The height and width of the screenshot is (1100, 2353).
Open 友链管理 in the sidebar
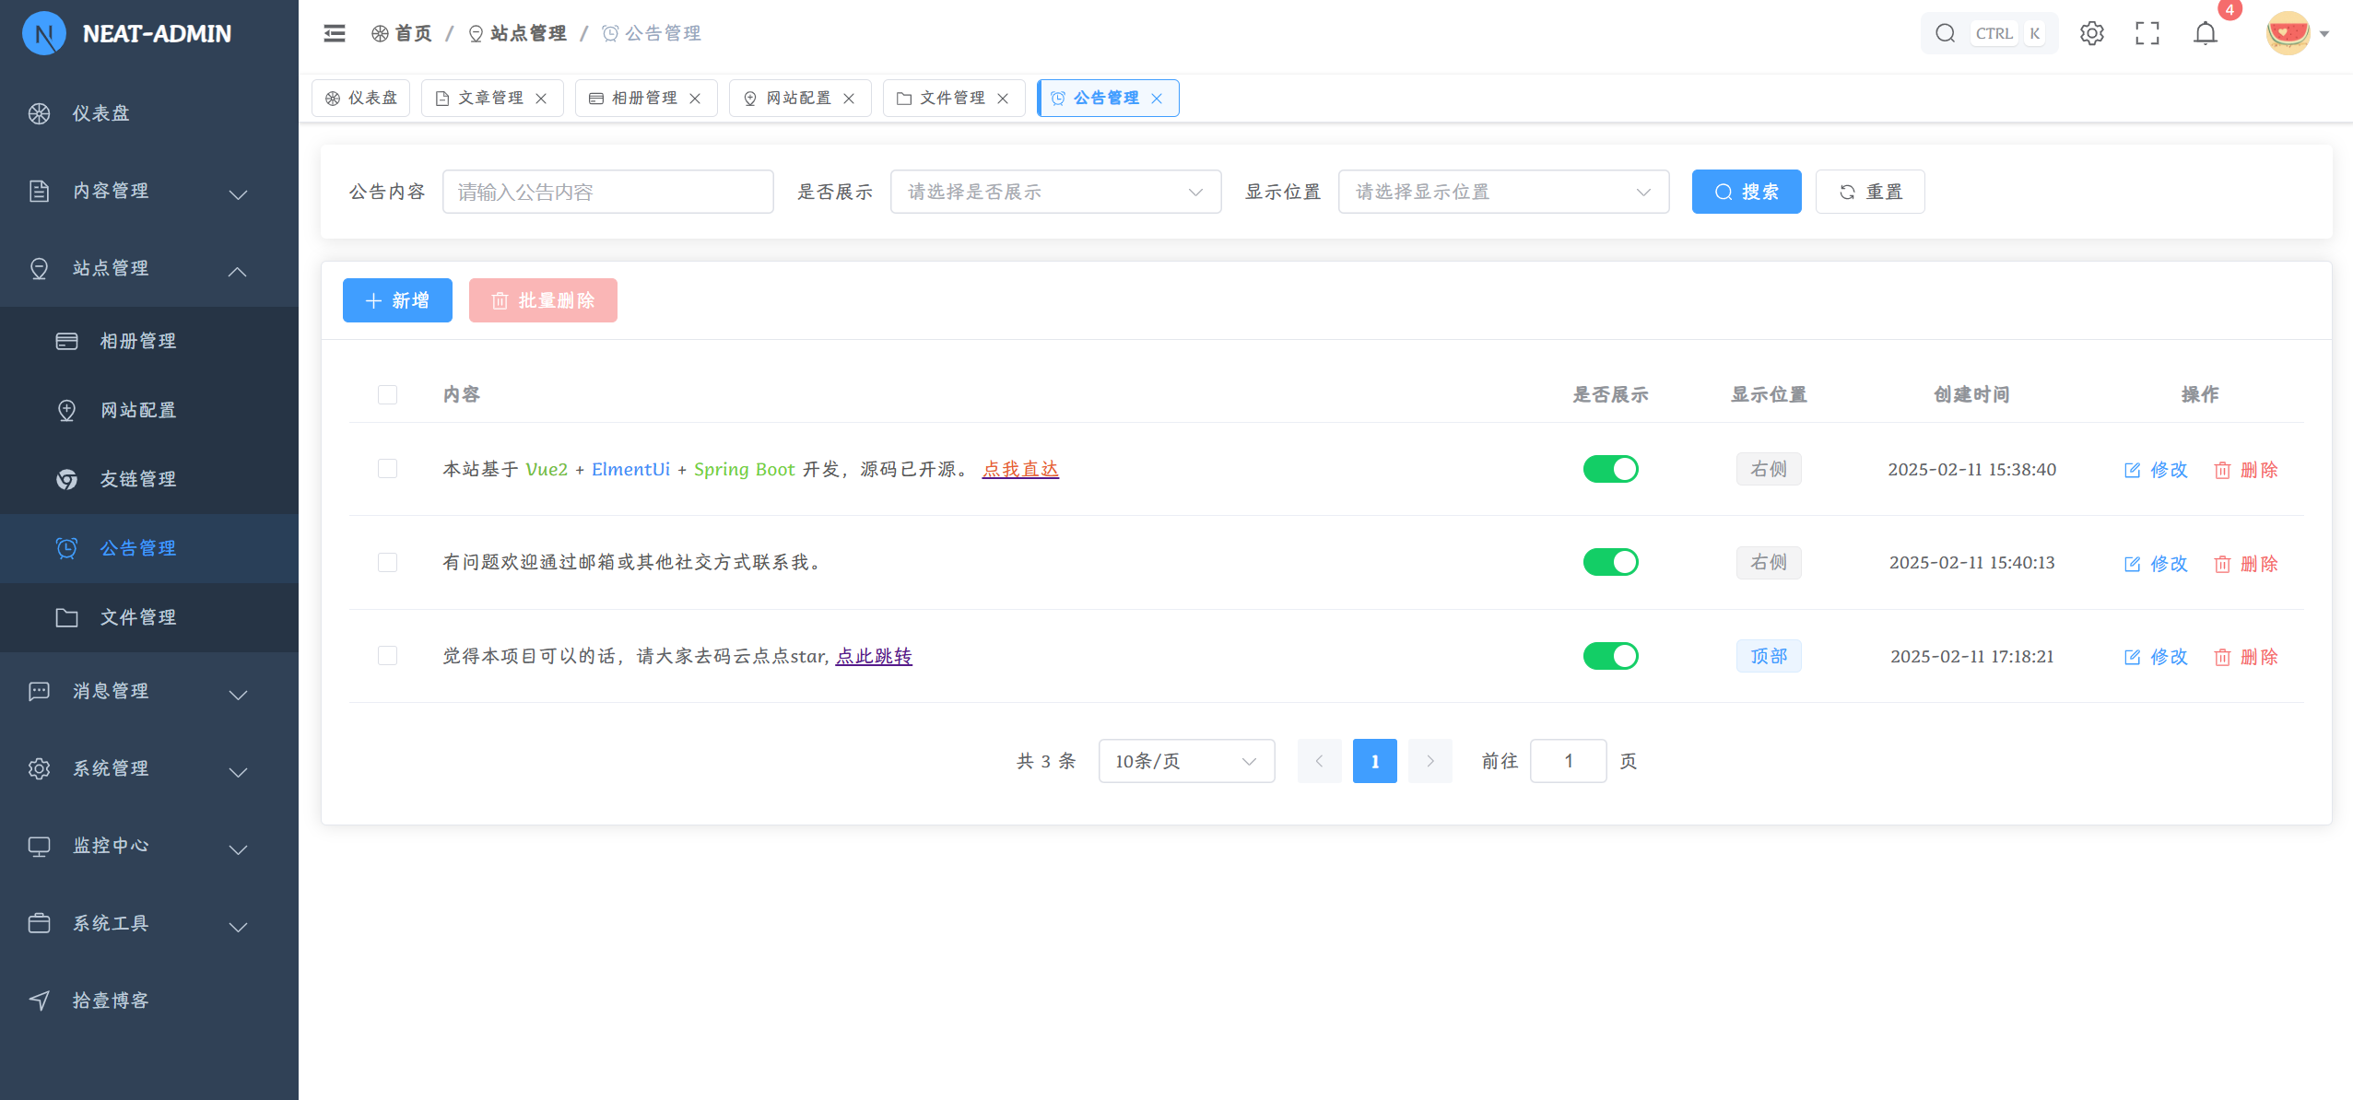(x=138, y=479)
